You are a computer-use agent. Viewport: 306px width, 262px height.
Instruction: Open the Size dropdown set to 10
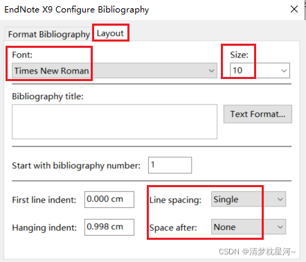[260, 71]
